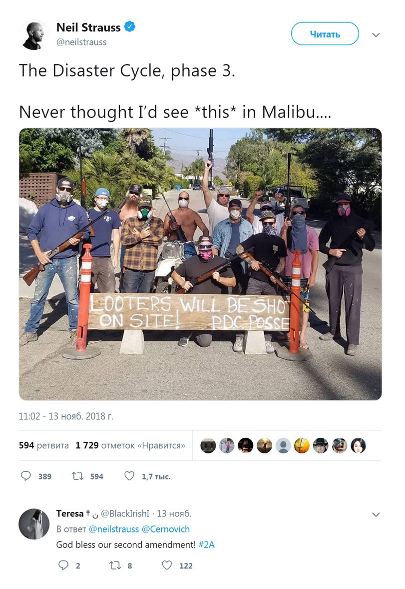Viewport: 405px width, 589px height.
Task: Click the @Cernovich mention link
Action: 165,529
